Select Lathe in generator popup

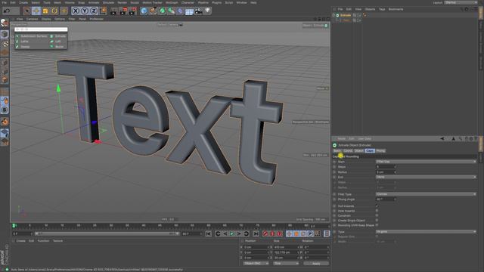(22, 42)
